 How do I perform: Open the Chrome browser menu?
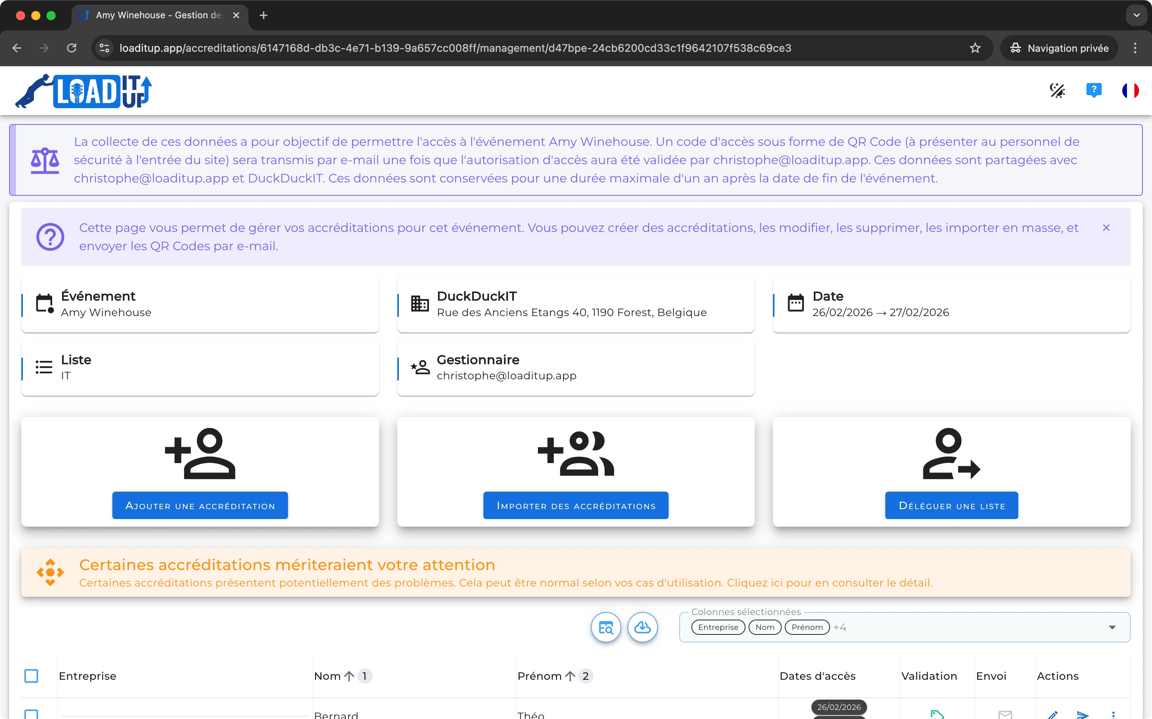[1135, 48]
